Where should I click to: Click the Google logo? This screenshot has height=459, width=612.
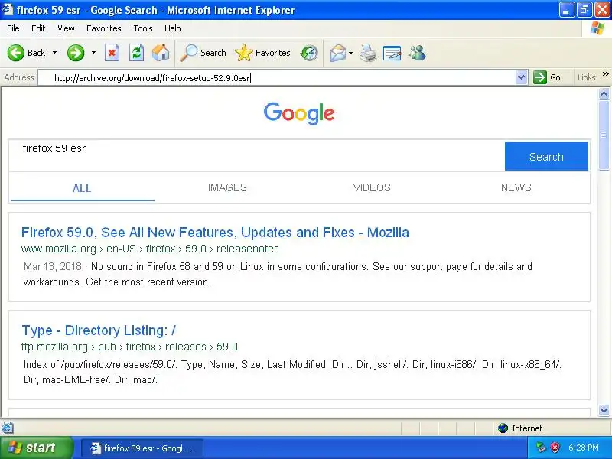click(299, 113)
